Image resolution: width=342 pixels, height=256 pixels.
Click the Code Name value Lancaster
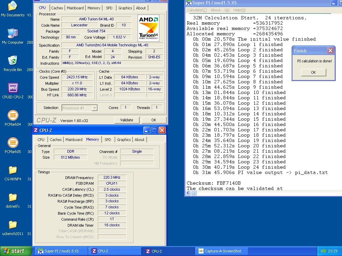pos(79,25)
